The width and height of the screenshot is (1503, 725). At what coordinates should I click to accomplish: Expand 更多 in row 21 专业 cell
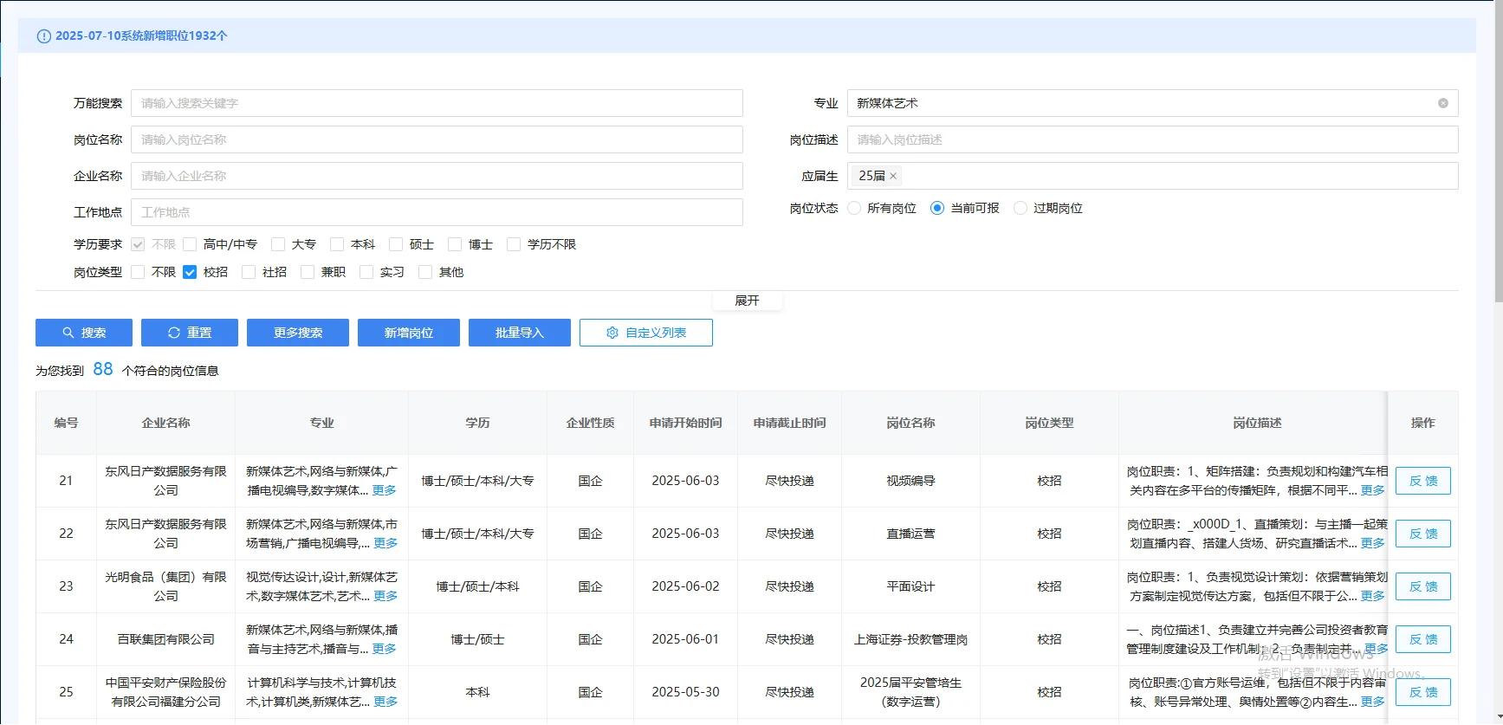pyautogui.click(x=384, y=490)
